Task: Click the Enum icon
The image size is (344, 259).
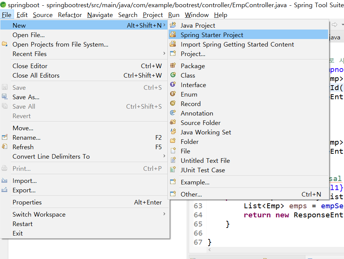Action: (x=173, y=94)
